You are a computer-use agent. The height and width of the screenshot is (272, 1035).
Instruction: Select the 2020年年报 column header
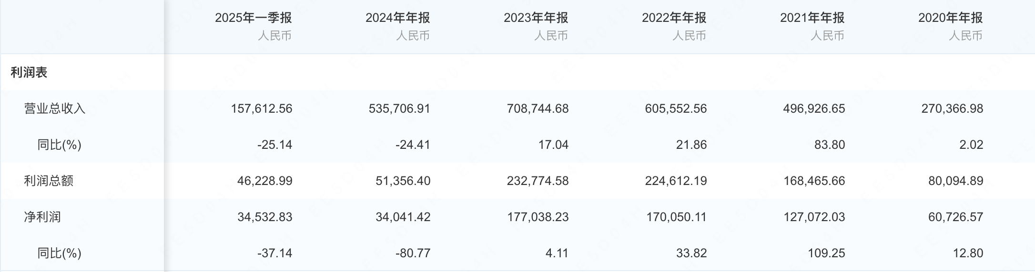[950, 18]
